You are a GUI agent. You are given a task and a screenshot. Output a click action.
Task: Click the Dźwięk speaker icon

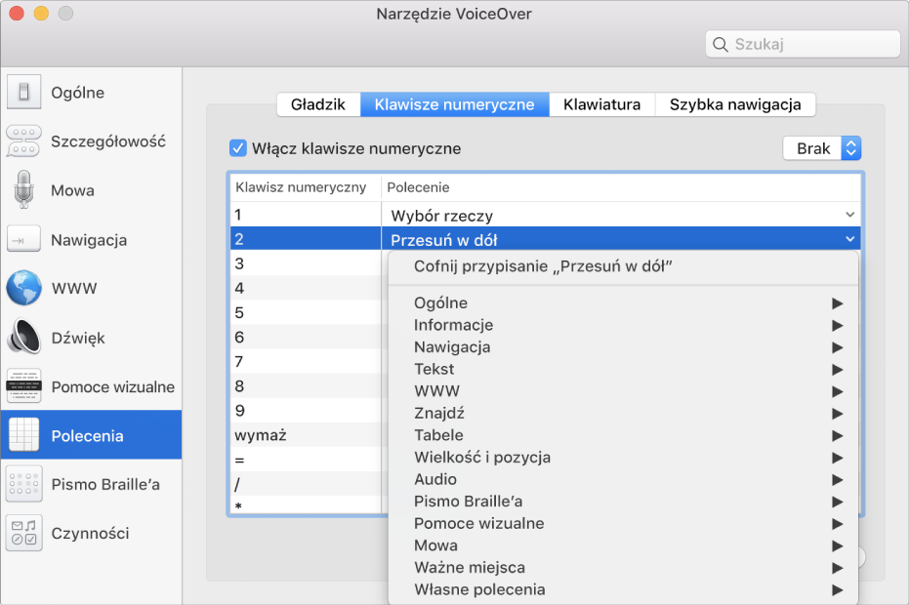[23, 338]
